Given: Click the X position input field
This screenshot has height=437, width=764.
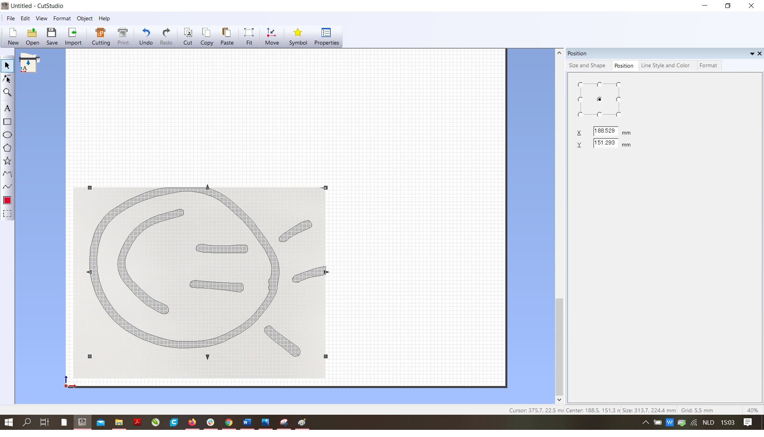Looking at the screenshot, I should coord(605,131).
